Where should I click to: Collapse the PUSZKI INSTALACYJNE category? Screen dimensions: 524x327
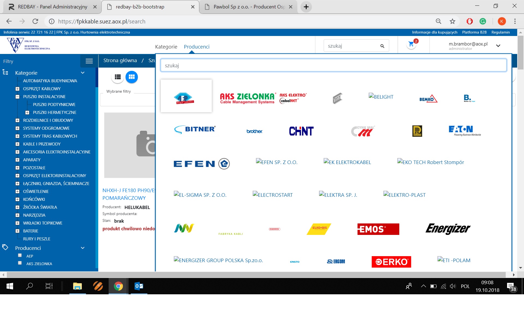(17, 97)
